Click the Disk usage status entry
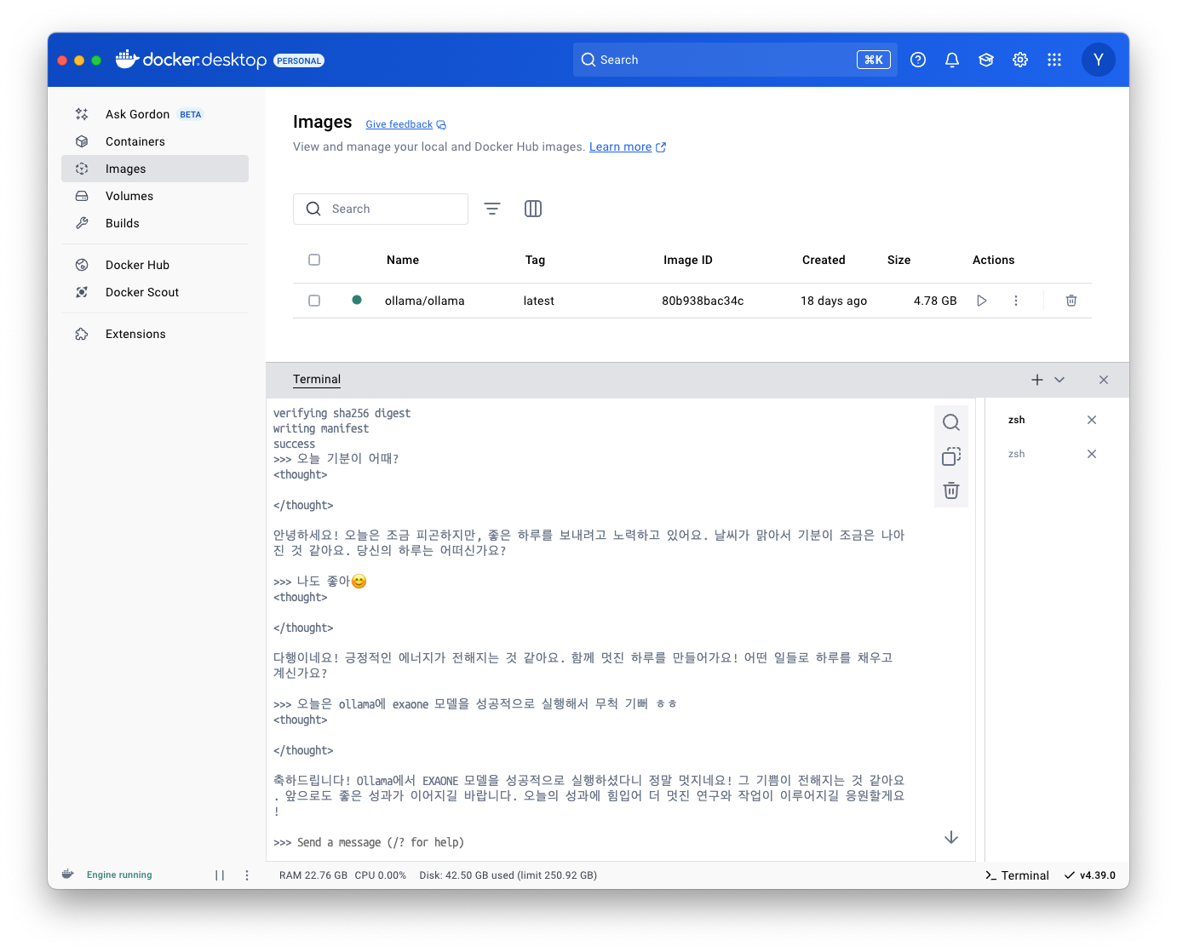 (508, 875)
